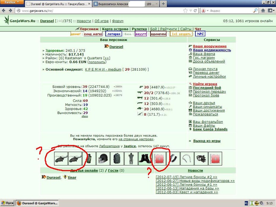
Task: Click пополнить next to Евро-юниты
Action: 97,62
